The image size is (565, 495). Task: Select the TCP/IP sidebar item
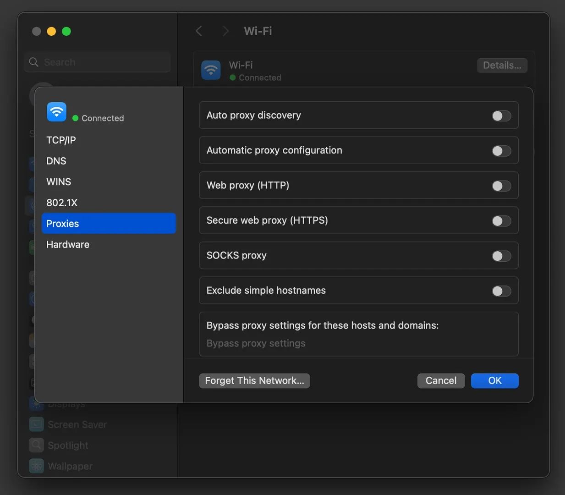pos(61,140)
